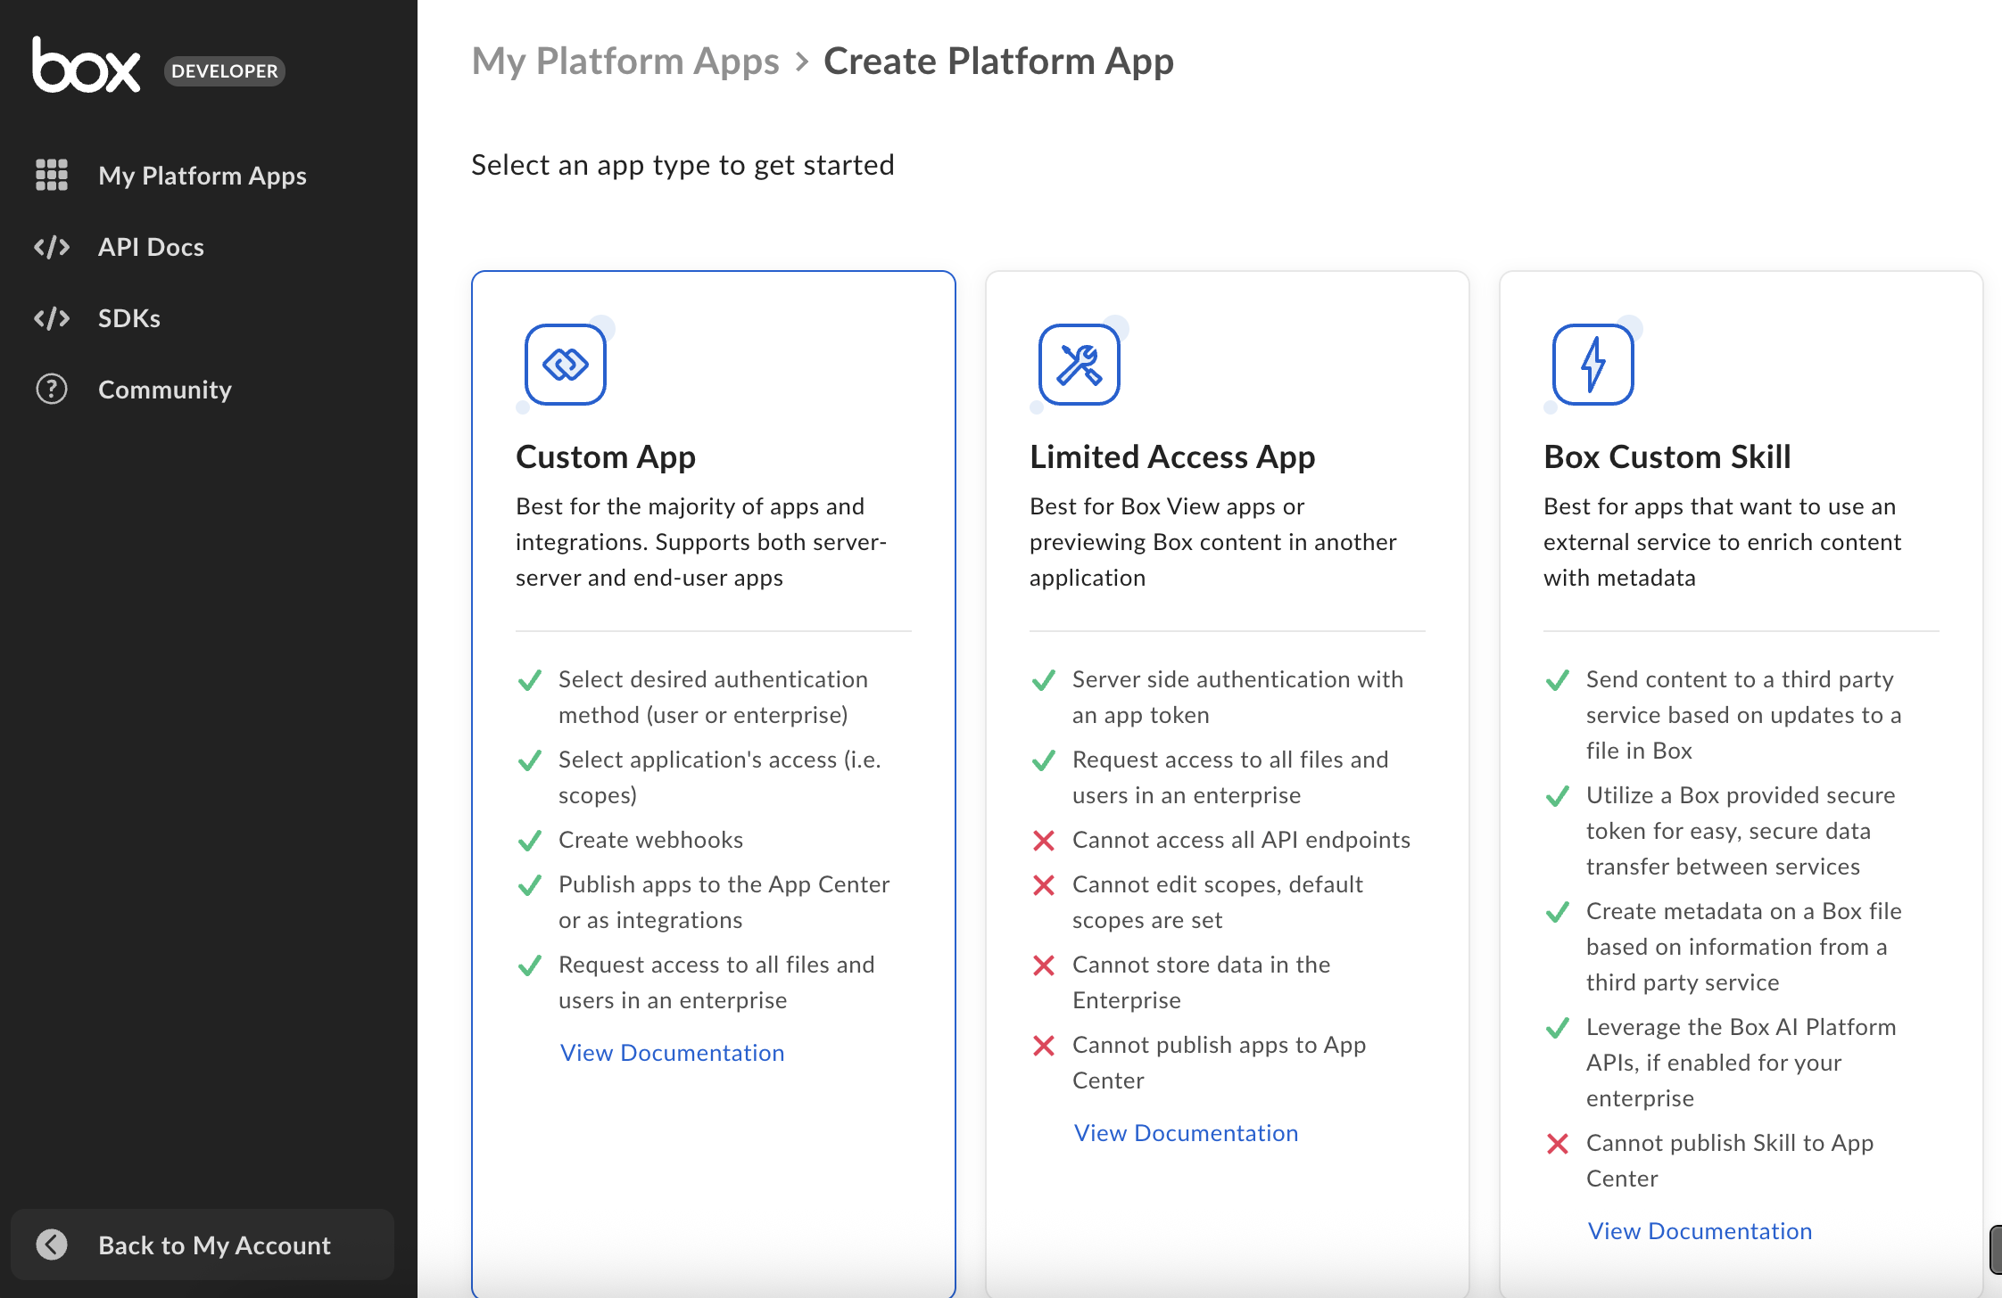Screen dimensions: 2002x1298
Task: Click the back arrow beside Back to My Account
Action: [x=51, y=1245]
